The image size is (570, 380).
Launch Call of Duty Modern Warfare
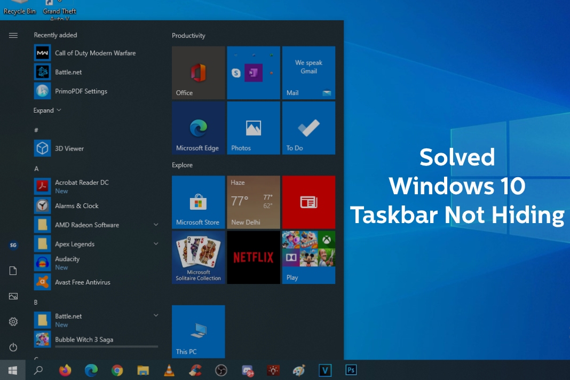[95, 53]
